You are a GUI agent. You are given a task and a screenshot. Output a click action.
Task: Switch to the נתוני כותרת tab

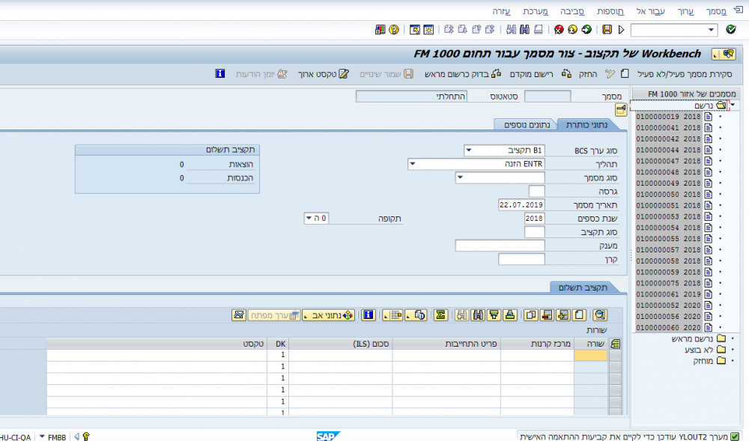pos(586,124)
